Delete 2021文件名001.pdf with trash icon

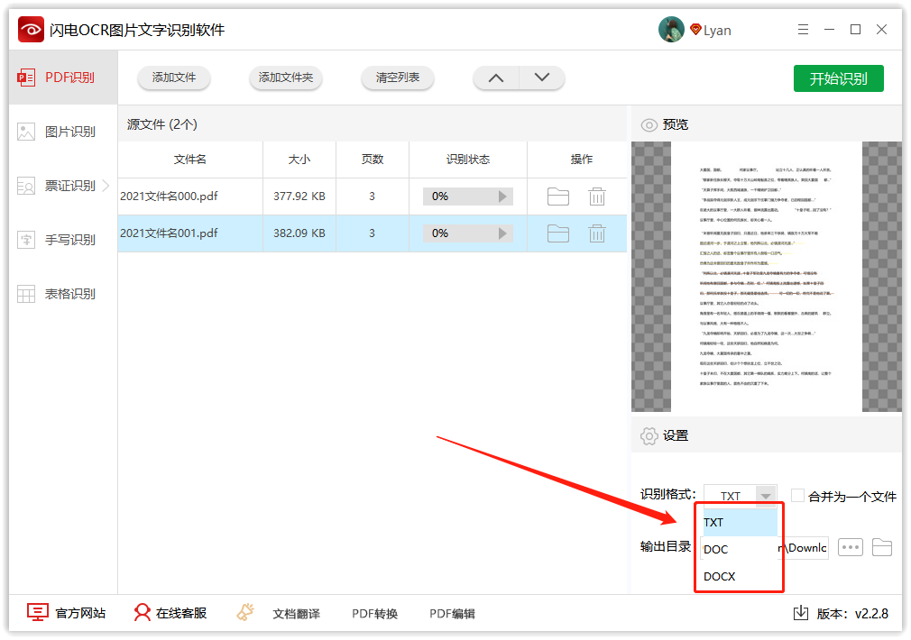coord(597,233)
